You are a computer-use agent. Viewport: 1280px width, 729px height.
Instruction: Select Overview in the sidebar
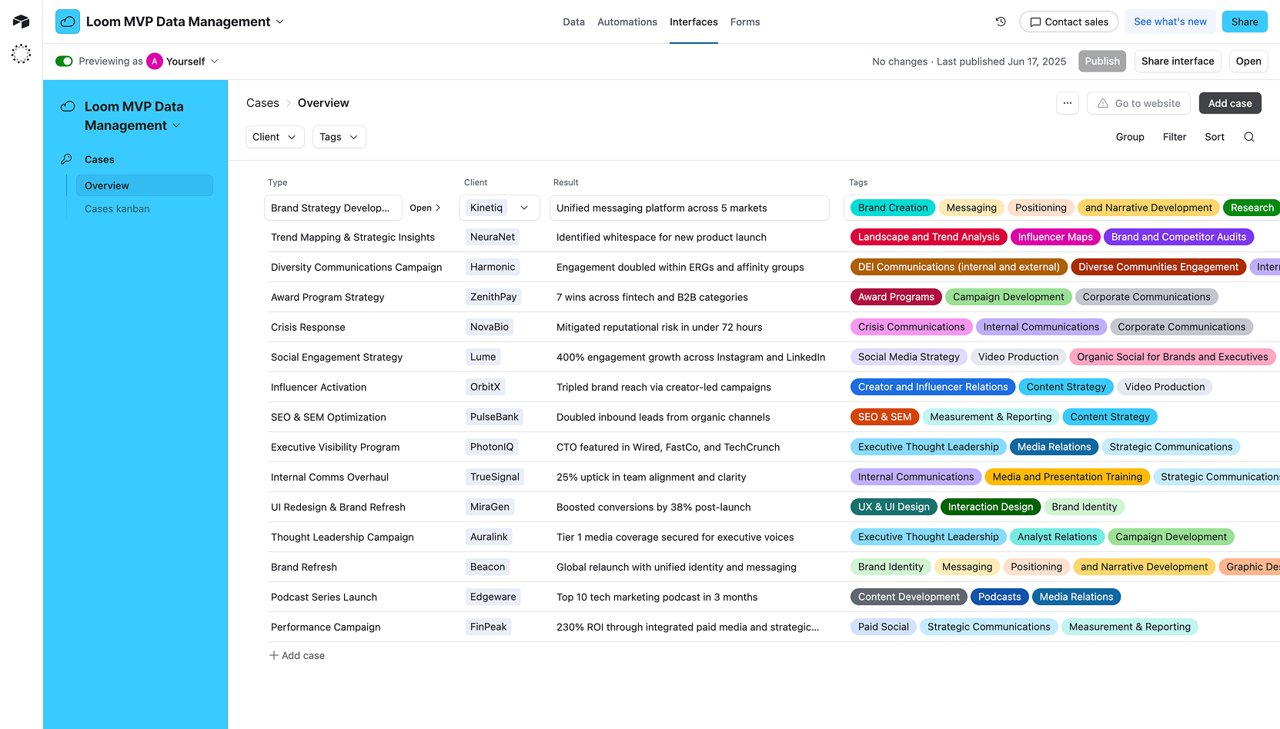[144, 185]
